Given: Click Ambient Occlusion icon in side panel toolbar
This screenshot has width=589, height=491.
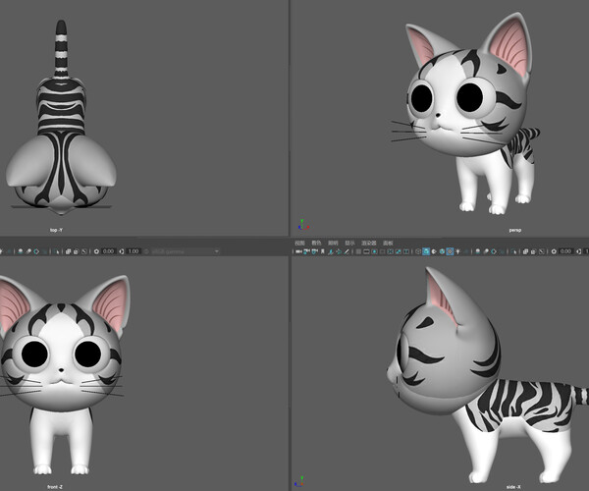Looking at the screenshot, I should pyautogui.click(x=478, y=251).
